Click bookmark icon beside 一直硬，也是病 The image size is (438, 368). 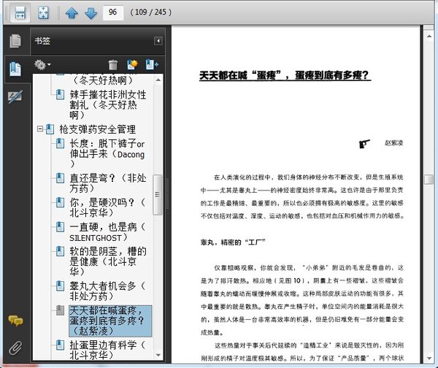coord(61,227)
